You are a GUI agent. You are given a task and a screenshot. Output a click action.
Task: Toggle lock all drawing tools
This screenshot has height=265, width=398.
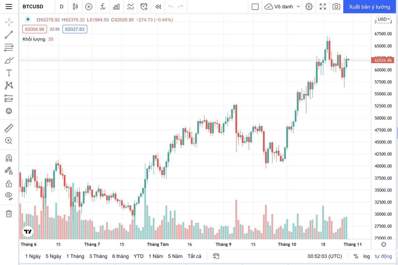tap(9, 184)
